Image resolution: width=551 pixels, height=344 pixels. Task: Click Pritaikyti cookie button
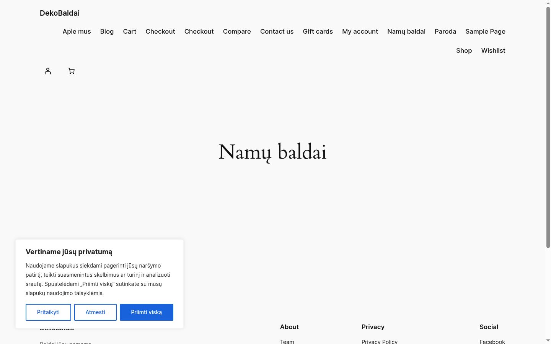pyautogui.click(x=48, y=312)
